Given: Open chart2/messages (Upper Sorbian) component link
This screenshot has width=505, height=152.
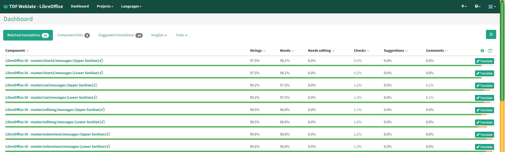Looking at the screenshot, I should 52,61.
